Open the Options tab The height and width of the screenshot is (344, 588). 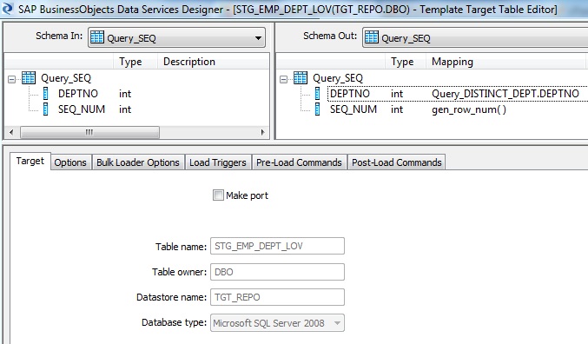coord(70,162)
